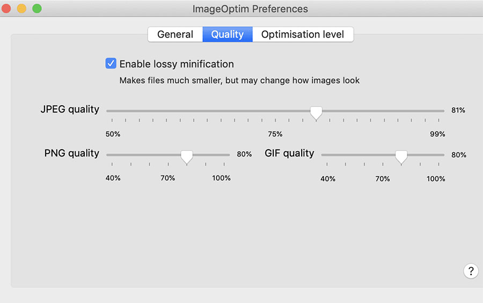Click the 70% tick under GIF quality slider

coord(383,164)
